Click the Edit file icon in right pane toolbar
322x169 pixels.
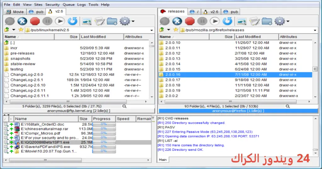point(254,21)
